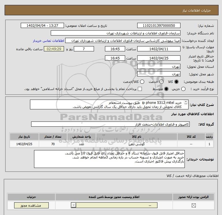The width and height of the screenshot is (222, 215).
Task: Click گوشی تلفن item cell
Action: pyautogui.click(x=137, y=144)
